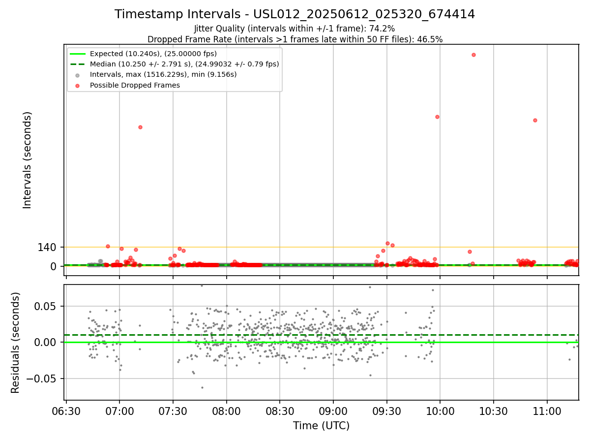The width and height of the screenshot is (590, 443).
Task: Click the '10:30' time tick label
Action: point(494,411)
